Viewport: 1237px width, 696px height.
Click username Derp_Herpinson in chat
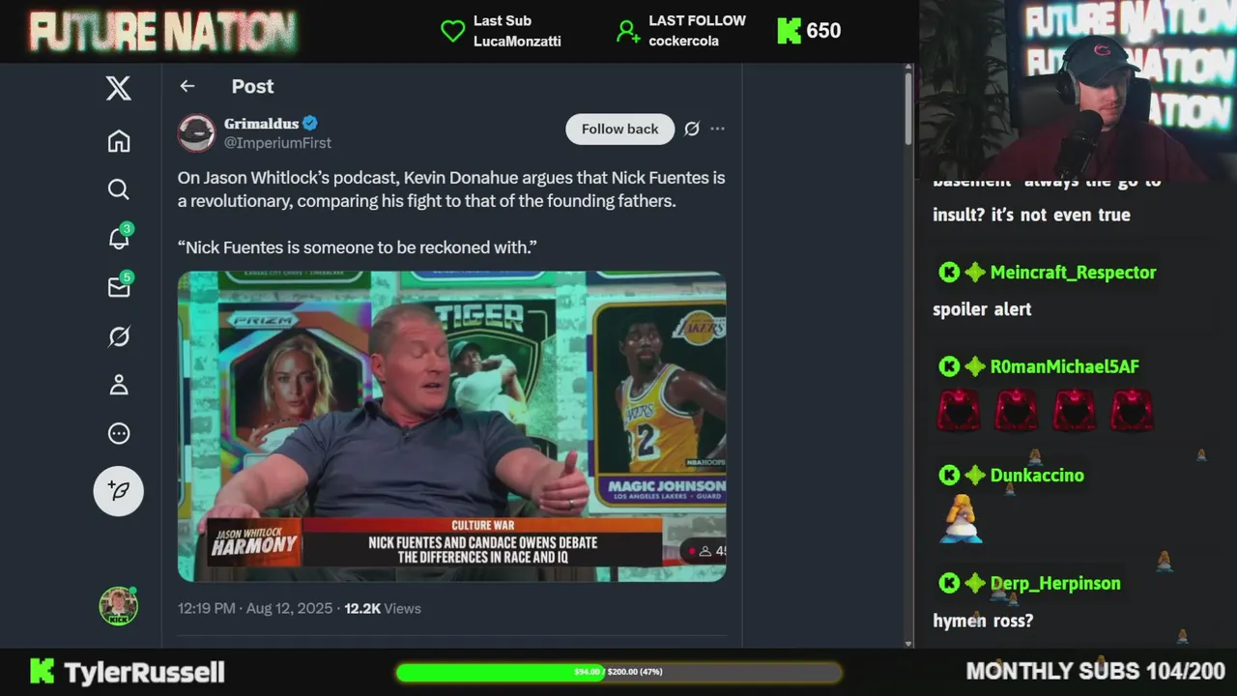click(1054, 584)
